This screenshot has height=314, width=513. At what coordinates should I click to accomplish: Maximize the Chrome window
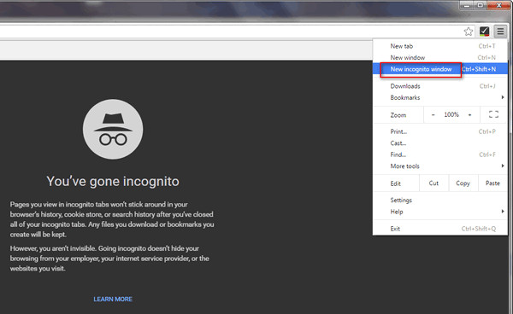pyautogui.click(x=481, y=5)
